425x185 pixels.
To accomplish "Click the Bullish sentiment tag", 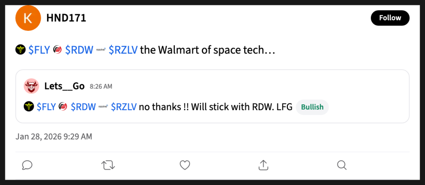I will click(x=312, y=107).
